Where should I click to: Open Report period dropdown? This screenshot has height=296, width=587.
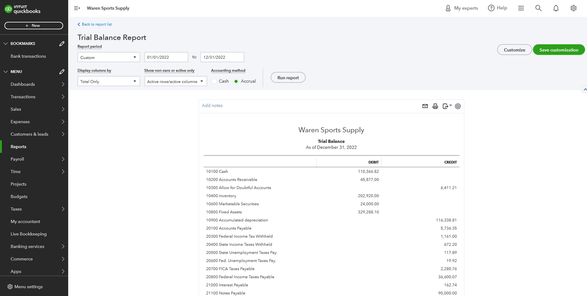pos(109,57)
